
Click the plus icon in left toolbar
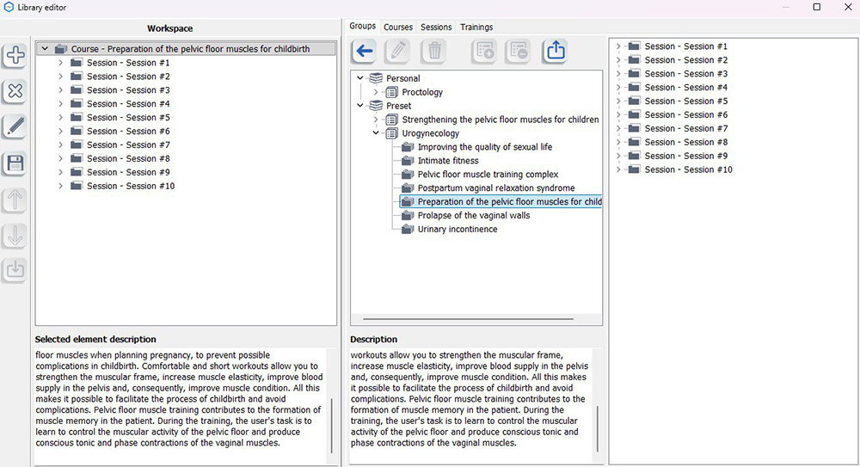[15, 56]
